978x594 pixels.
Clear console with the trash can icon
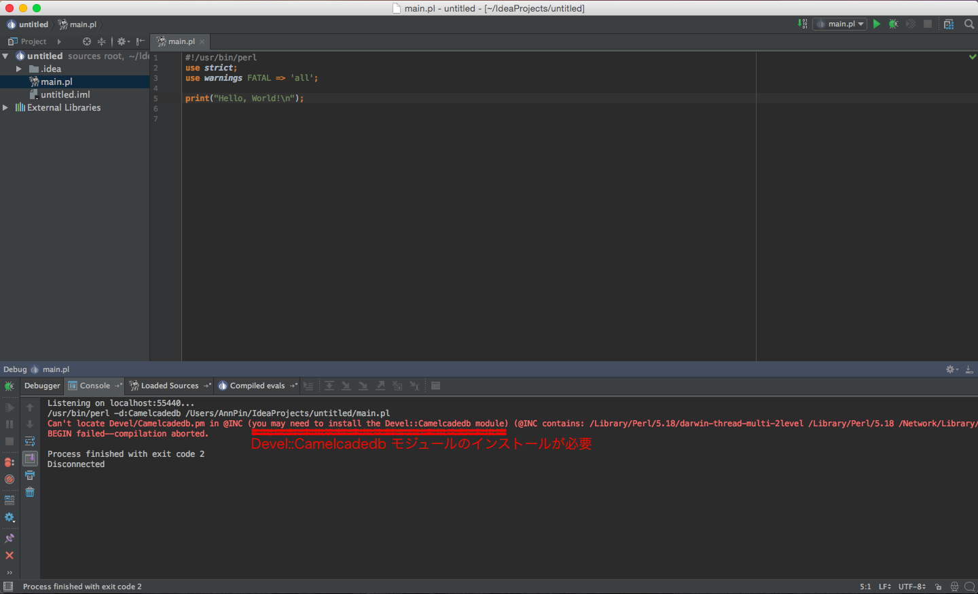(30, 492)
